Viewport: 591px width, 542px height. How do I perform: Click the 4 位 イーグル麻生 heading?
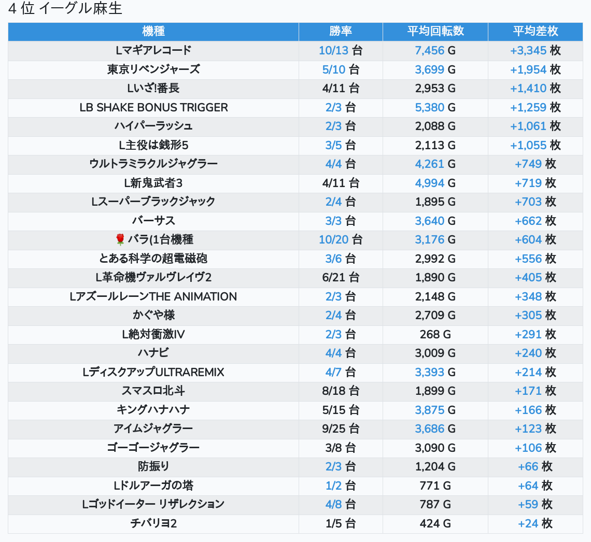tap(65, 9)
